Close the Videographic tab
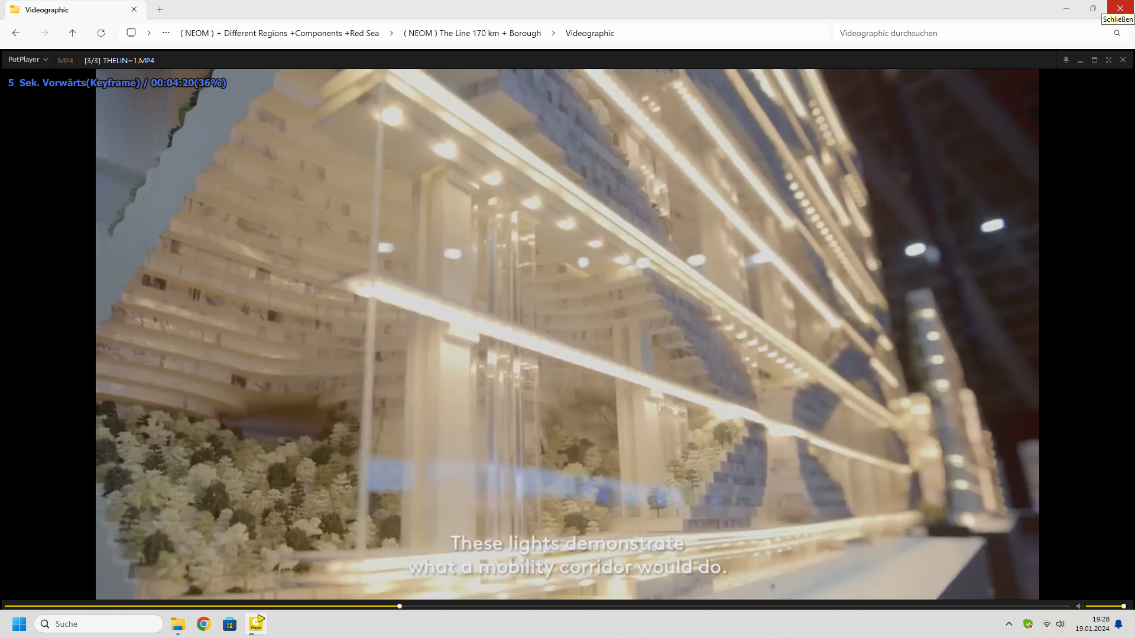The height and width of the screenshot is (638, 1135). tap(134, 9)
